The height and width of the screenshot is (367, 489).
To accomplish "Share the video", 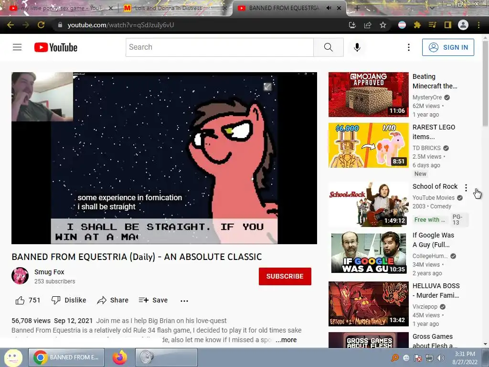I will 113,300.
